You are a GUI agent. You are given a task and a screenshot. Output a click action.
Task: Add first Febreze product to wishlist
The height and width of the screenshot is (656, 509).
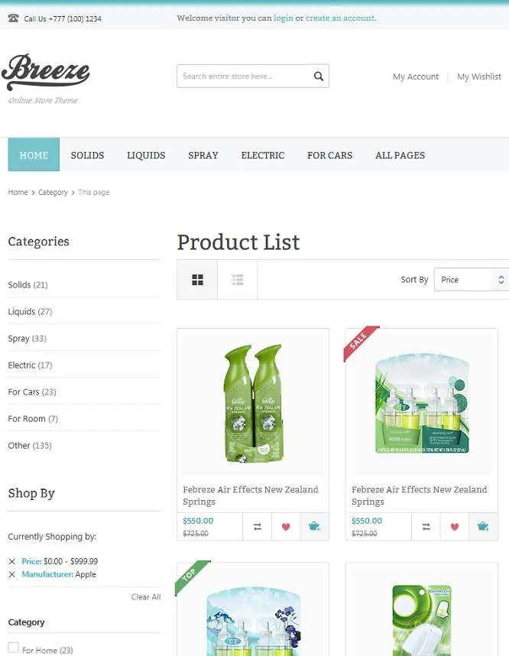286,527
